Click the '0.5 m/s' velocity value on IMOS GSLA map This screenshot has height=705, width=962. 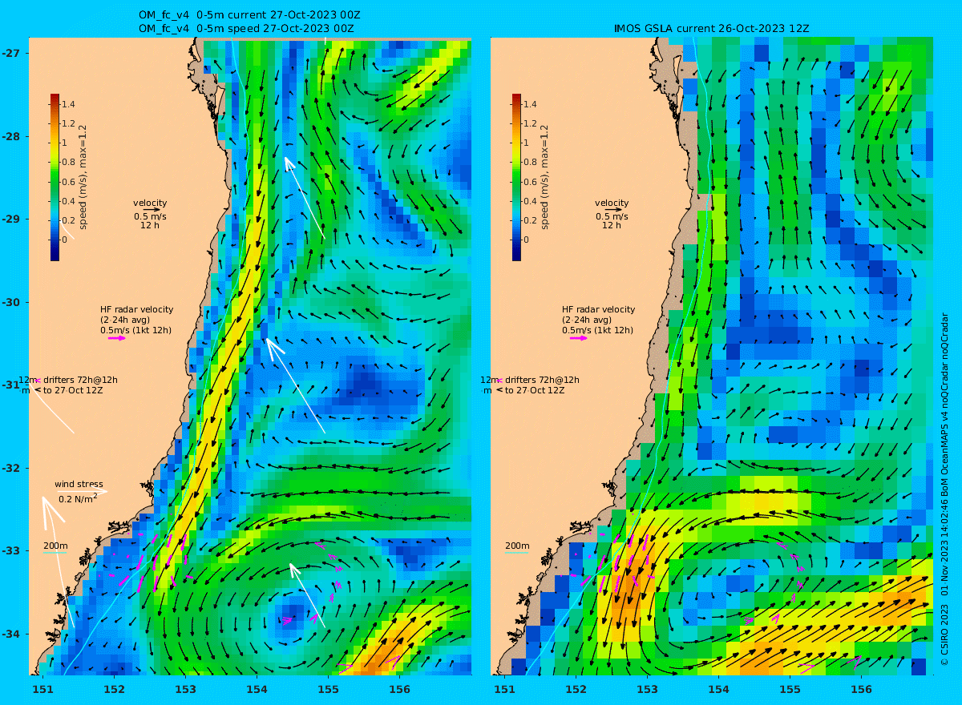click(x=612, y=216)
